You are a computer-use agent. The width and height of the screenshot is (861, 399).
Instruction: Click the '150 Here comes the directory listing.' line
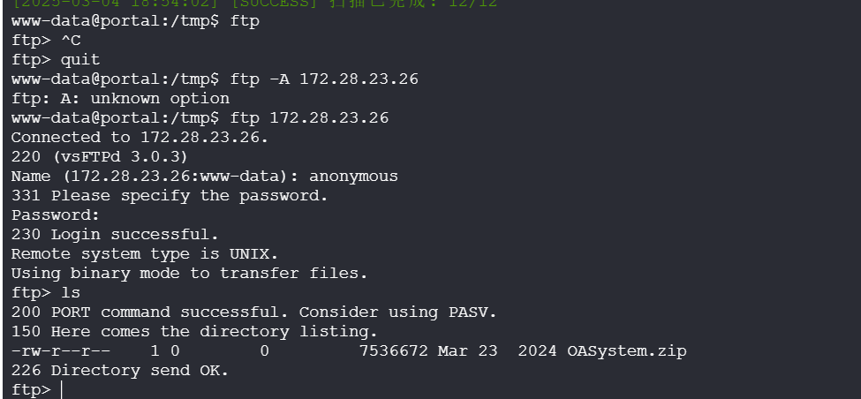tap(194, 332)
